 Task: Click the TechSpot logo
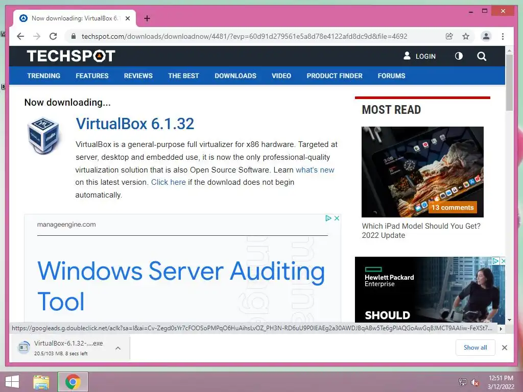pyautogui.click(x=70, y=56)
